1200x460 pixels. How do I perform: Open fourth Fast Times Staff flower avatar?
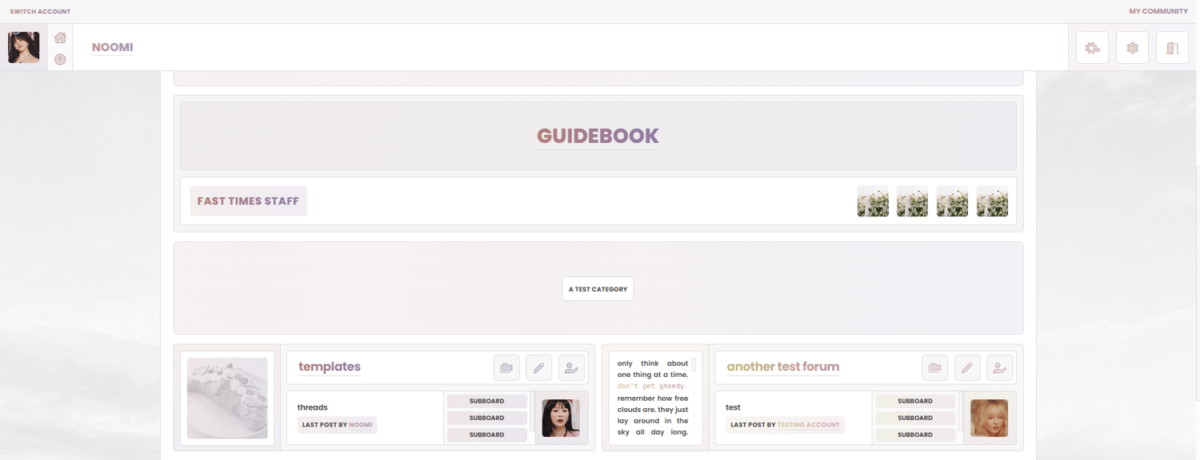click(x=992, y=201)
